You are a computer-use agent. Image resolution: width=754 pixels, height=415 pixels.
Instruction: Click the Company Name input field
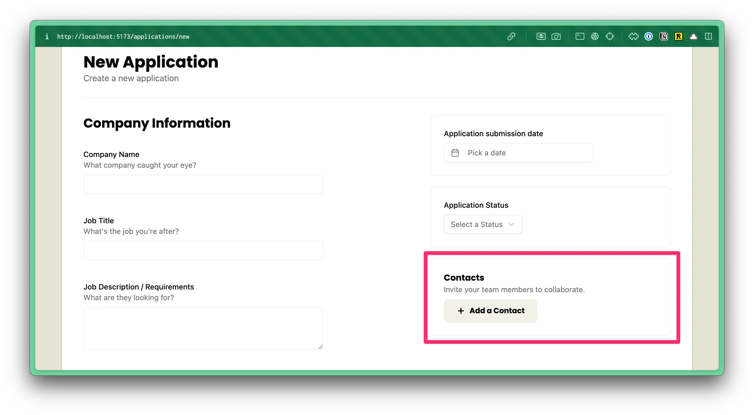(203, 185)
